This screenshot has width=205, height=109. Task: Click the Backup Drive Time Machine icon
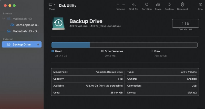58,23
